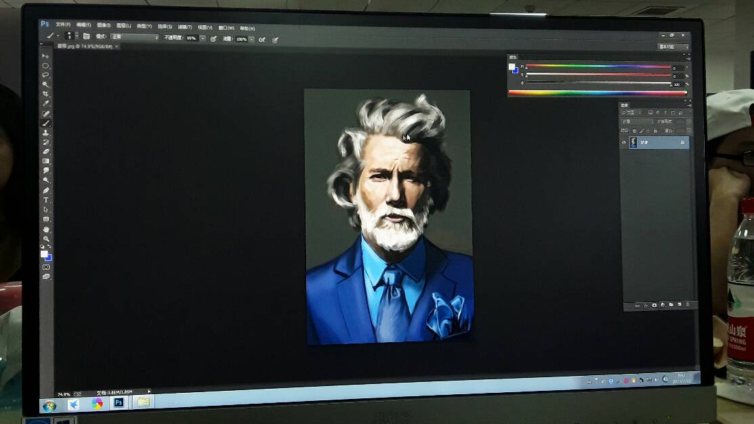
Task: Change screen mode from toolbox
Action: (45, 277)
